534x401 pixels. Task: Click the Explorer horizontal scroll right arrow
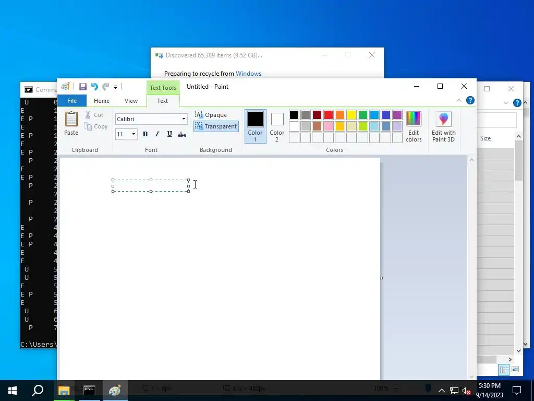tap(510, 359)
